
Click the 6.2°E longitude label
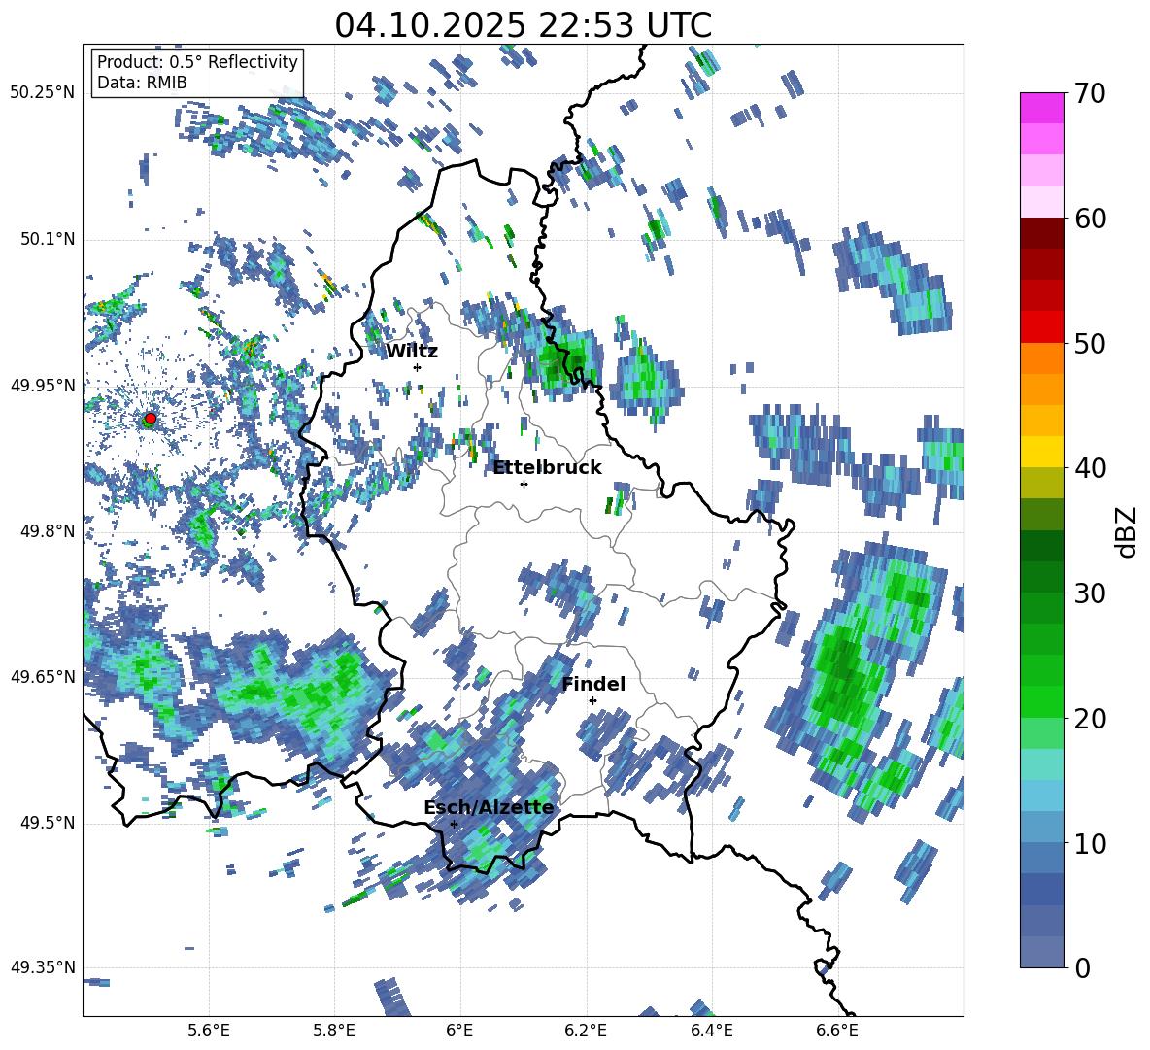[x=586, y=1031]
